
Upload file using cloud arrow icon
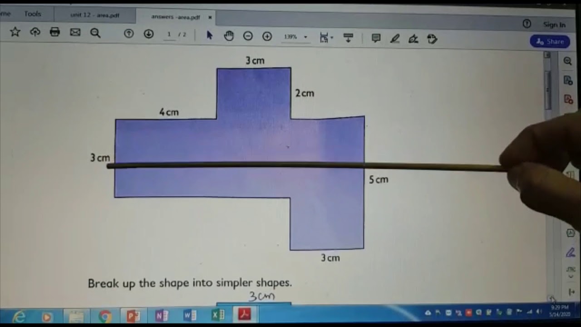35,32
